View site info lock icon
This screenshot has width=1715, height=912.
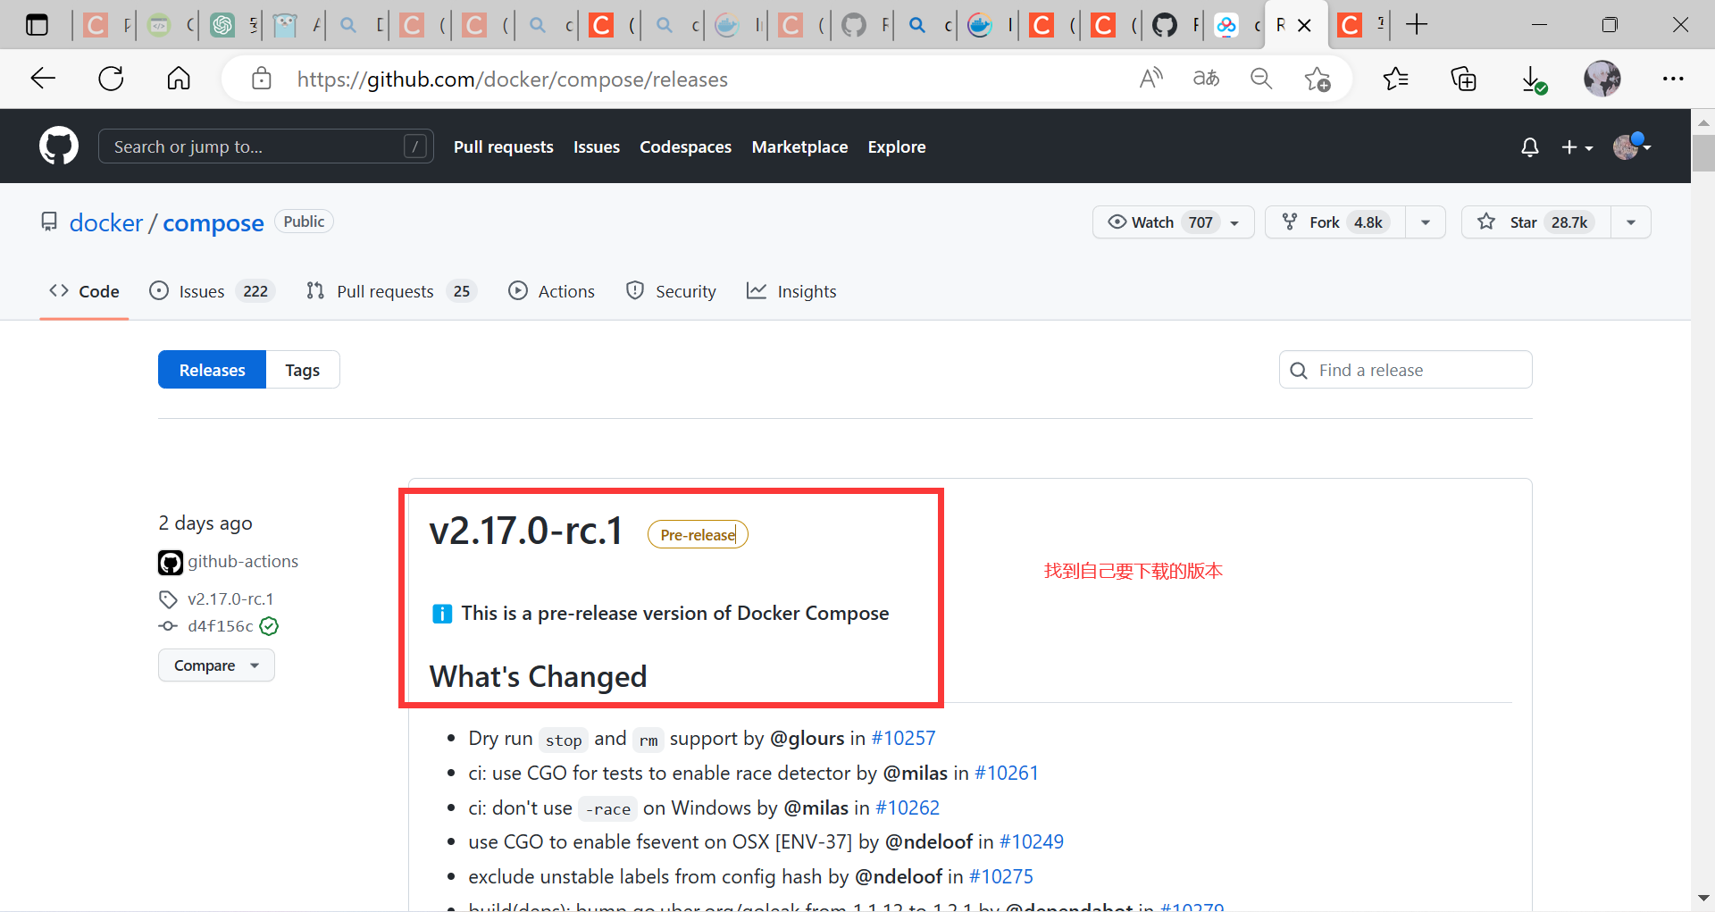point(261,79)
